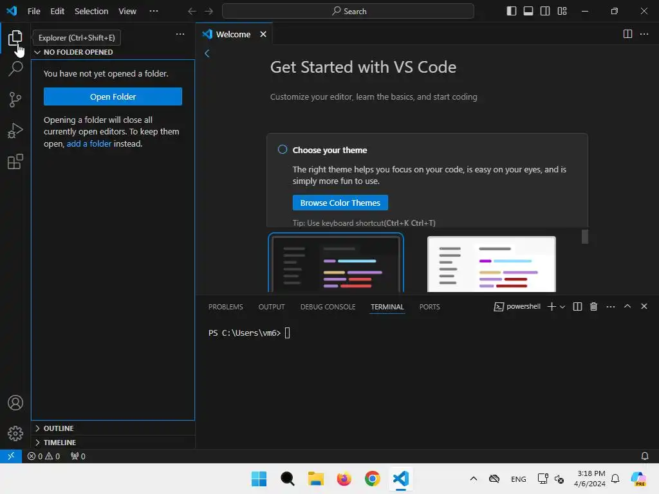Click the VS Code logo in the title bar
The height and width of the screenshot is (494, 659).
point(12,11)
